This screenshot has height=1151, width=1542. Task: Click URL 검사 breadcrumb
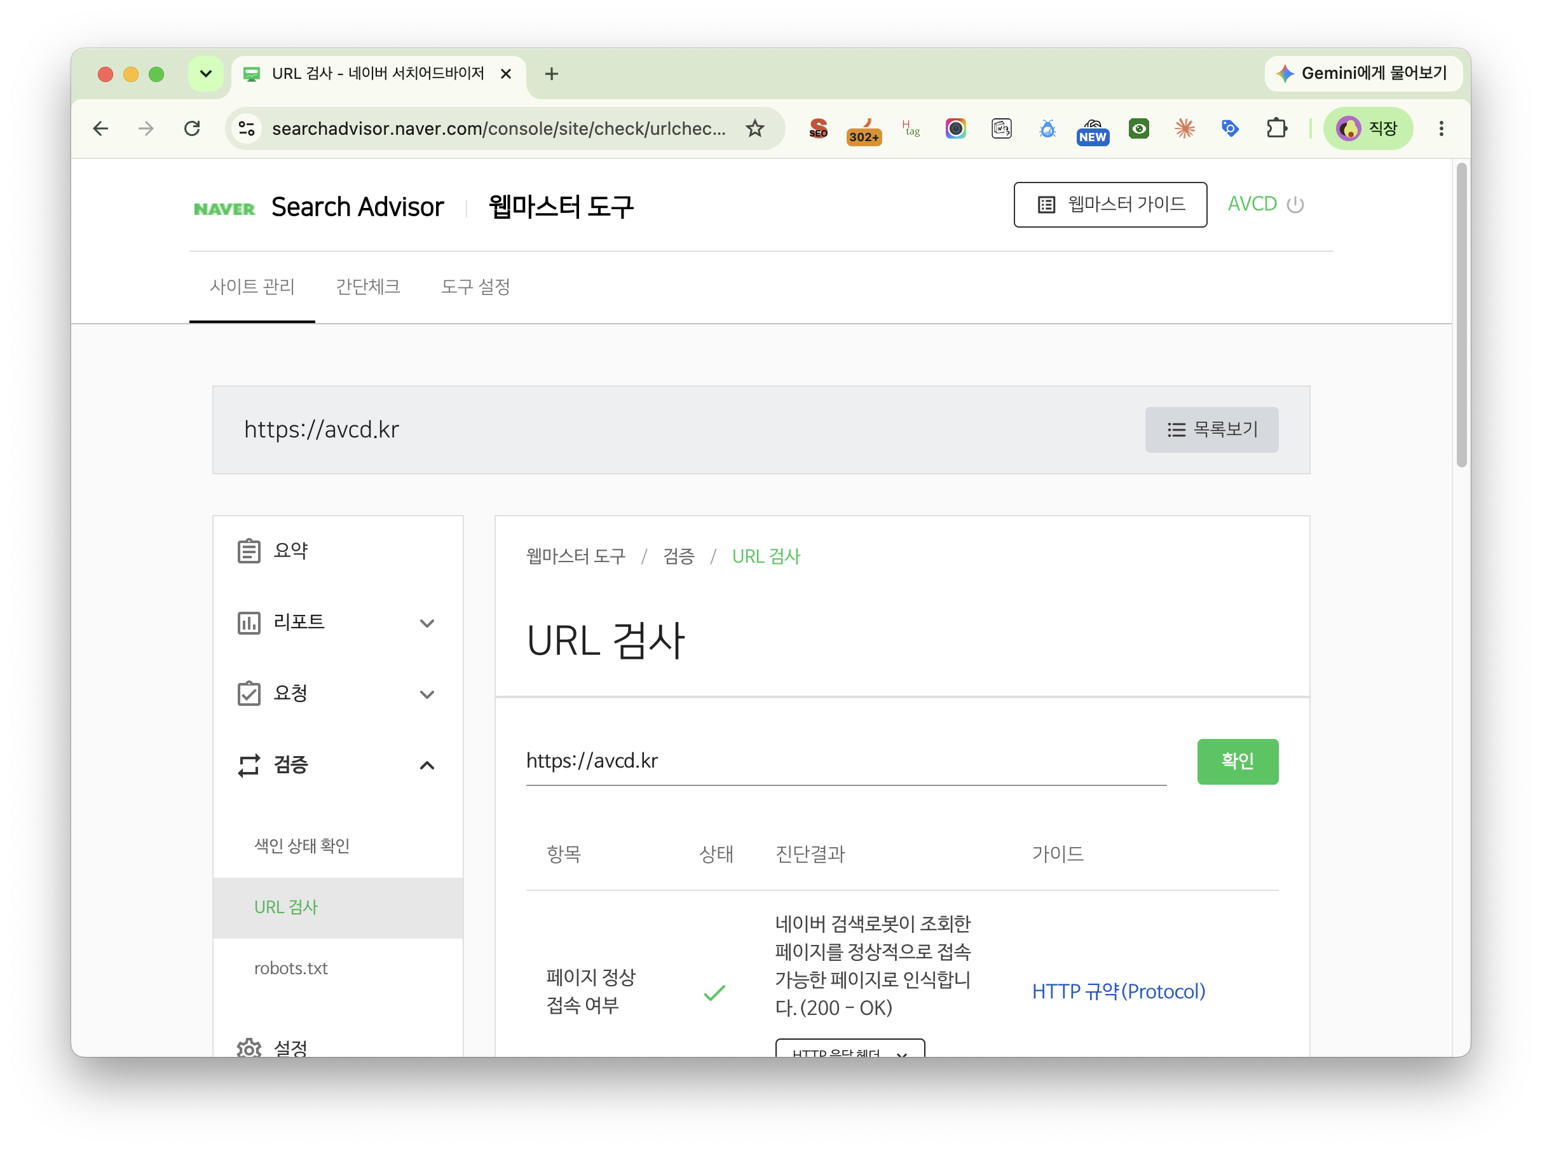click(765, 556)
